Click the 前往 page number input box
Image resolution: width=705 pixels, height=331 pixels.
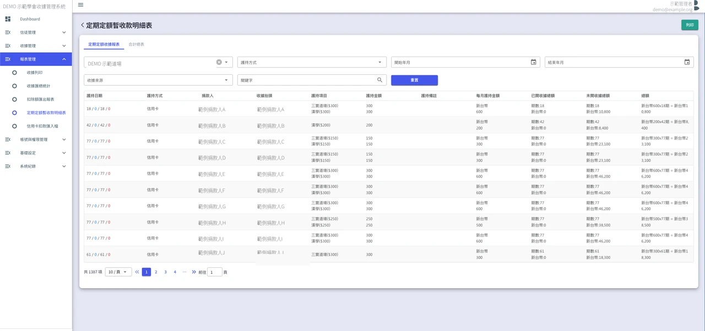coord(215,272)
